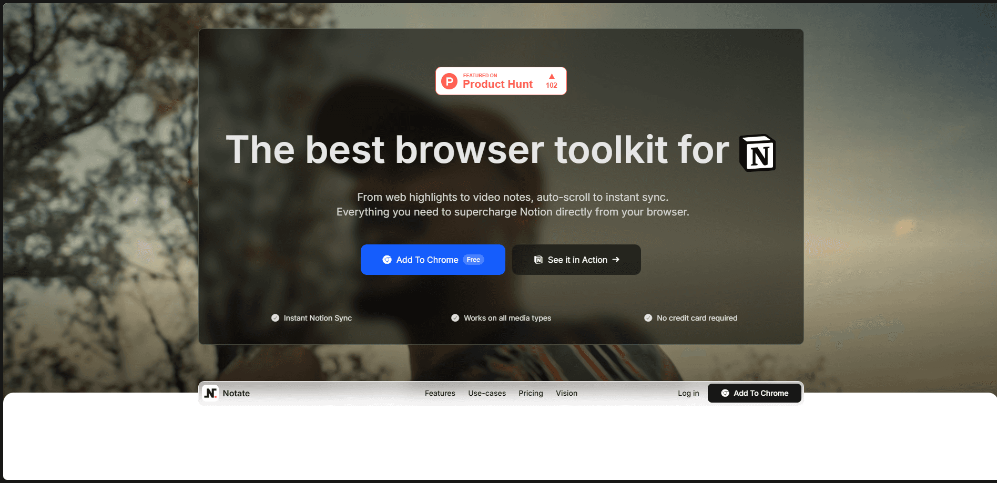Open the Use-cases nav item
The image size is (997, 483).
click(x=487, y=393)
